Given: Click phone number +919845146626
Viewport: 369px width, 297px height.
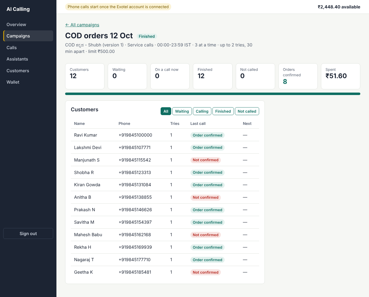Looking at the screenshot, I should tap(135, 210).
